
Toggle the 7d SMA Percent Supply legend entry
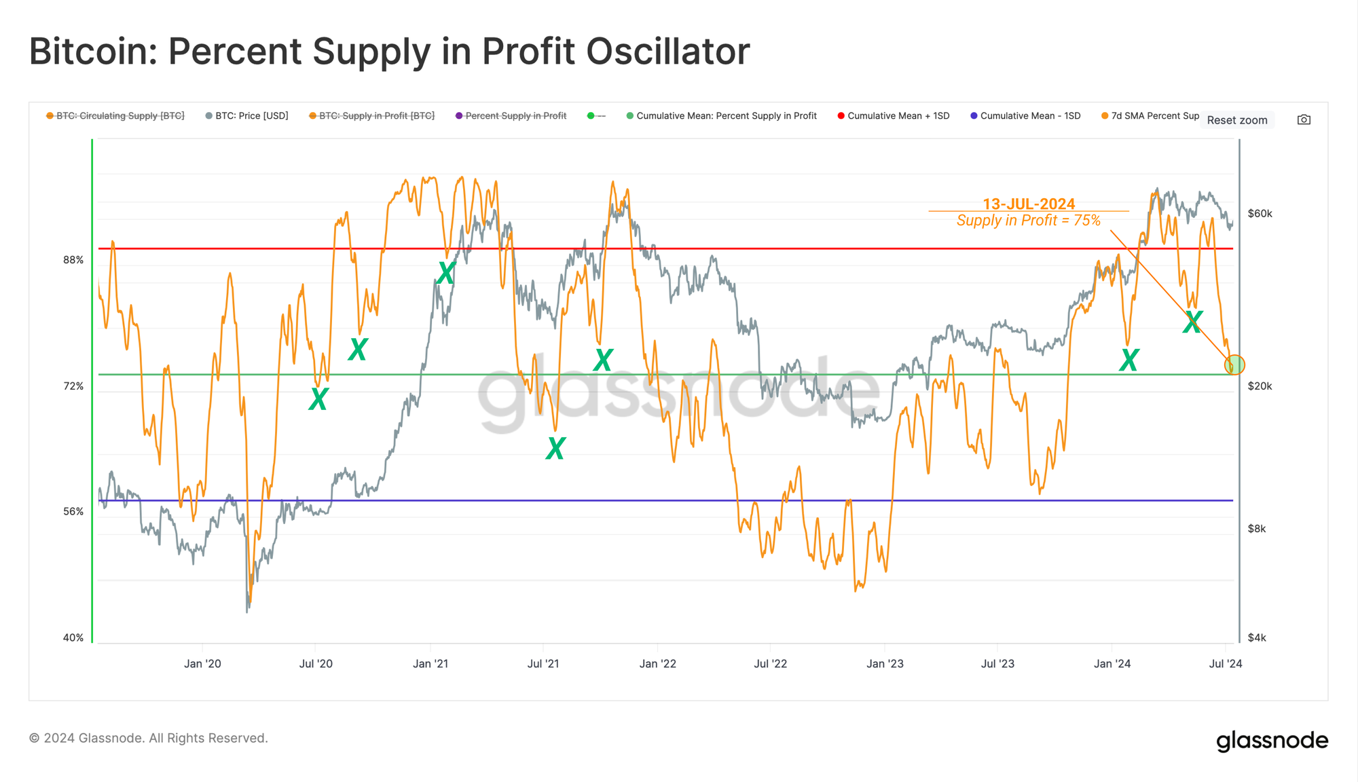coord(1150,116)
